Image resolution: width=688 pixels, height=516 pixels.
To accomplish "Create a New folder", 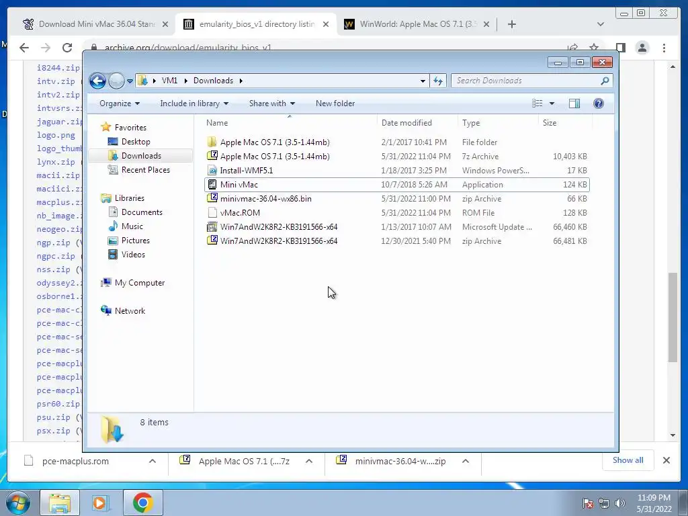I will (335, 103).
